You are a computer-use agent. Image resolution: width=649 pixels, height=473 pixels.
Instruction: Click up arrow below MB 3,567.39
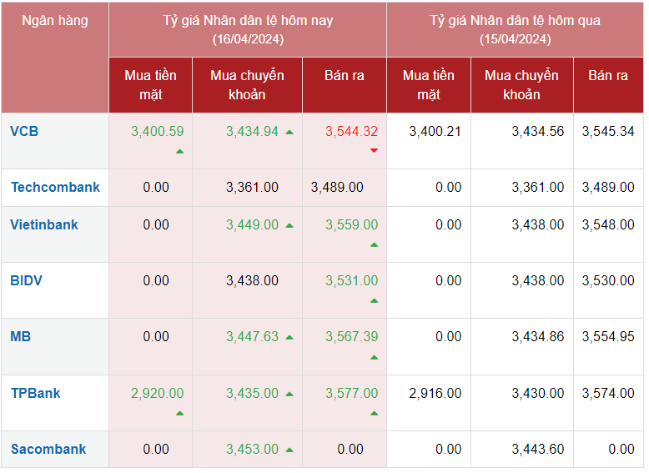pos(374,357)
